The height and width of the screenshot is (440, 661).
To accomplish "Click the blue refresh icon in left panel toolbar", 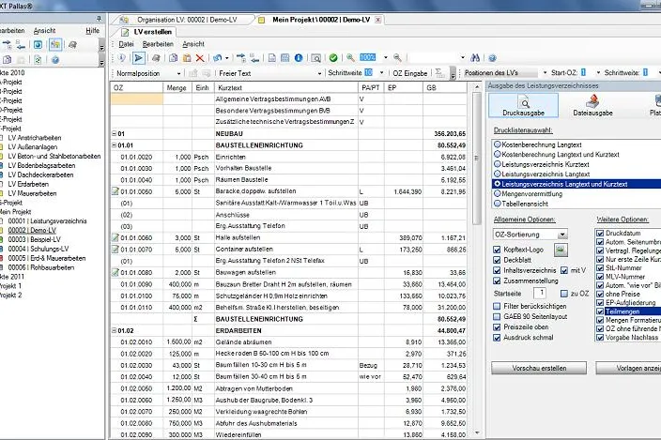I will pos(38,45).
